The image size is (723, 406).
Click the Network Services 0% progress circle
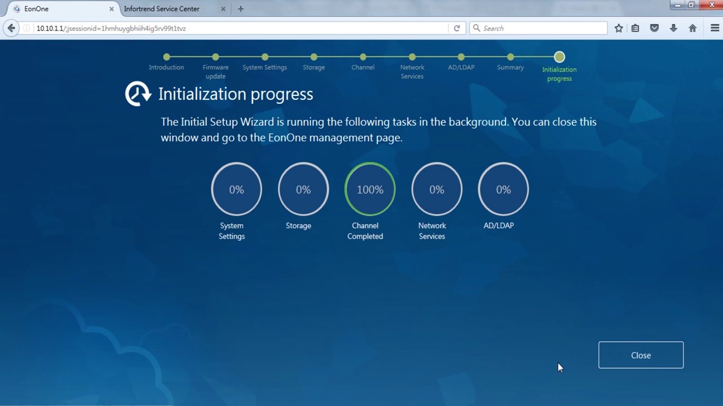437,189
